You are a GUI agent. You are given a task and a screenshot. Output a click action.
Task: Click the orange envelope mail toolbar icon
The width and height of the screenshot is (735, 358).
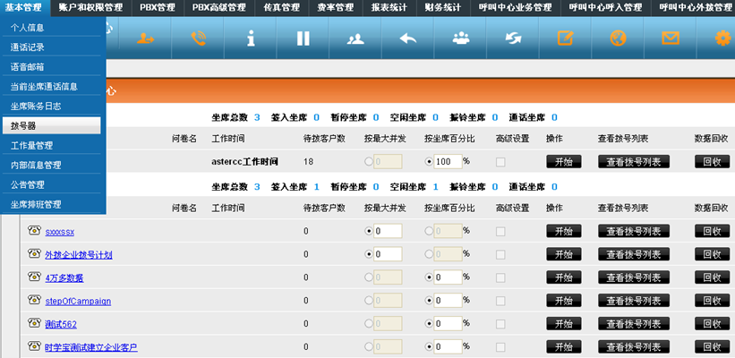point(670,38)
